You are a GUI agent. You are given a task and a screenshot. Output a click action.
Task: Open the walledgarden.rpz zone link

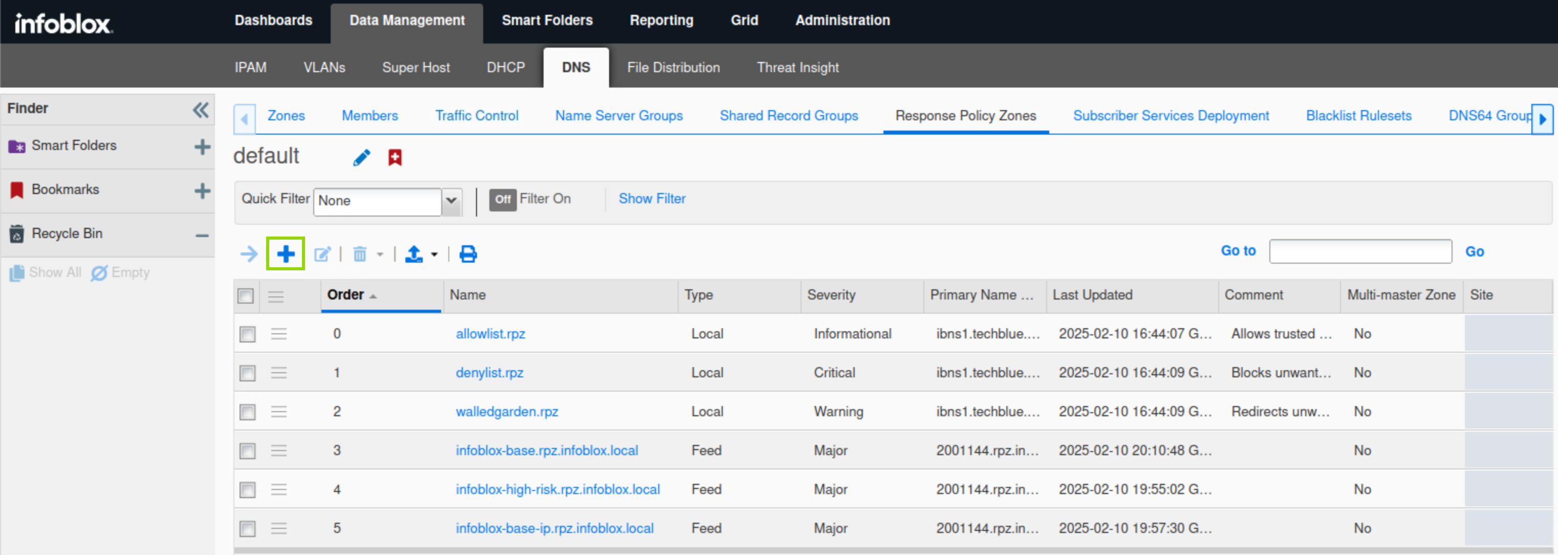point(506,412)
